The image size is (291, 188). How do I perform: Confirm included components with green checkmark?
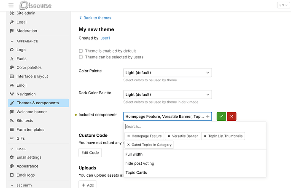click(221, 117)
